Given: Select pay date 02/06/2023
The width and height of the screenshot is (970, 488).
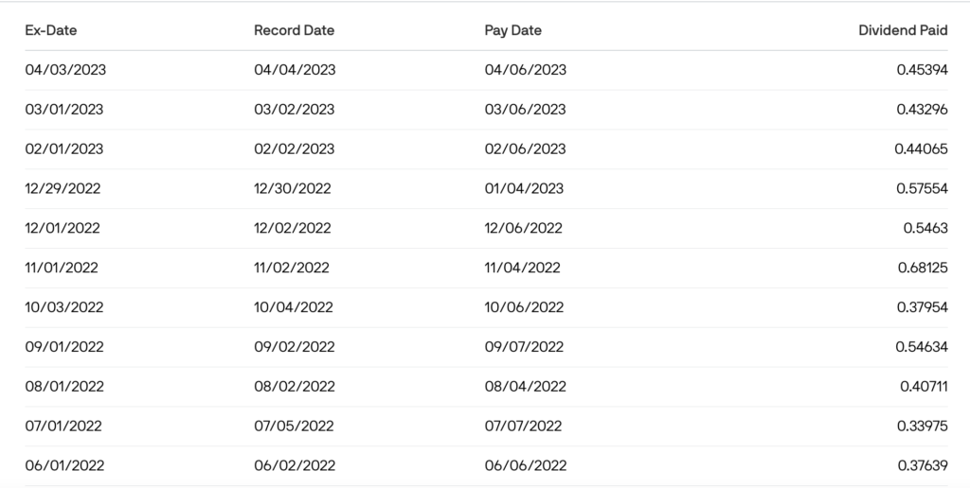Looking at the screenshot, I should [x=525, y=149].
